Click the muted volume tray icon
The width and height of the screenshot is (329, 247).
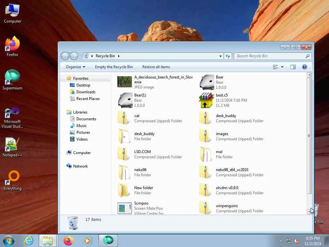pyautogui.click(x=297, y=241)
